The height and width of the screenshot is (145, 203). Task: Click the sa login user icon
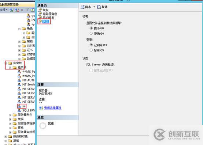pyautogui.click(x=19, y=106)
